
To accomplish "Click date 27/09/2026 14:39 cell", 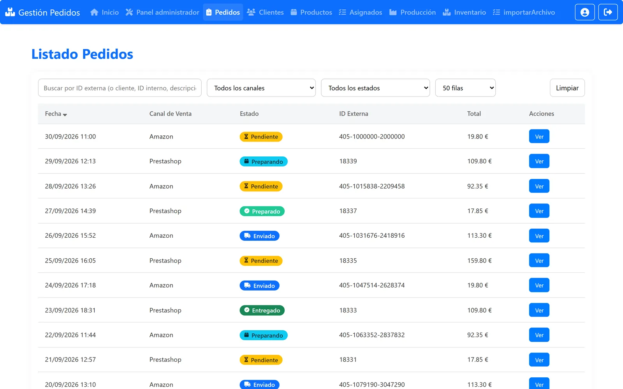I will pos(70,211).
